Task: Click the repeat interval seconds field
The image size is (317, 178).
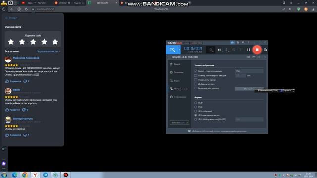Action: (x=241, y=76)
